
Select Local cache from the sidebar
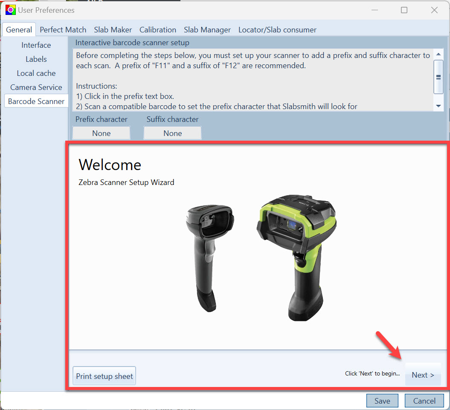tap(36, 73)
